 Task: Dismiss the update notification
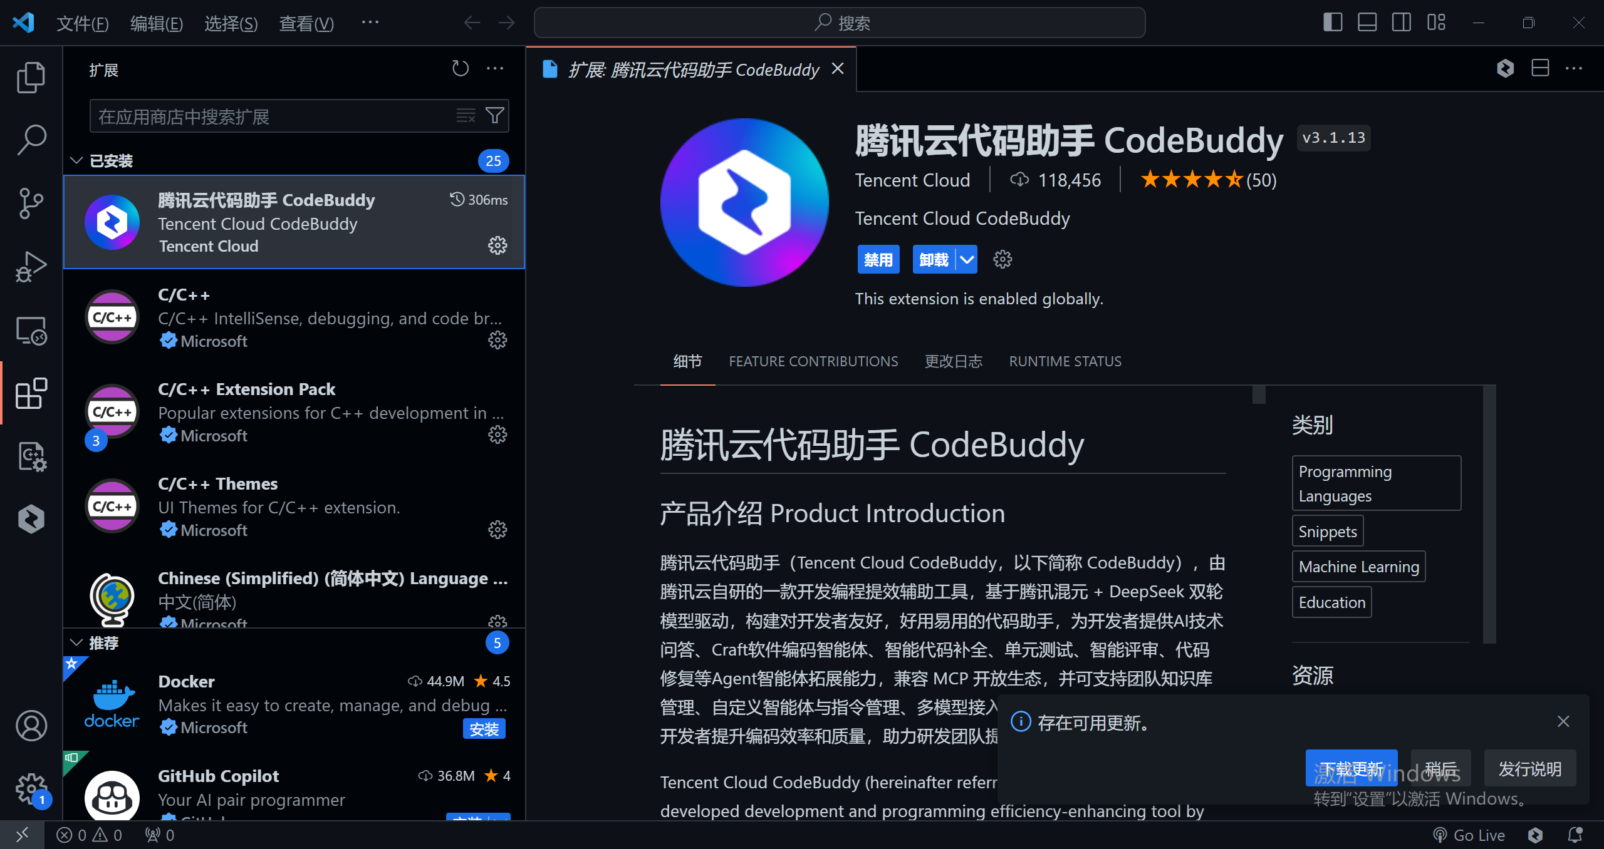1563,721
